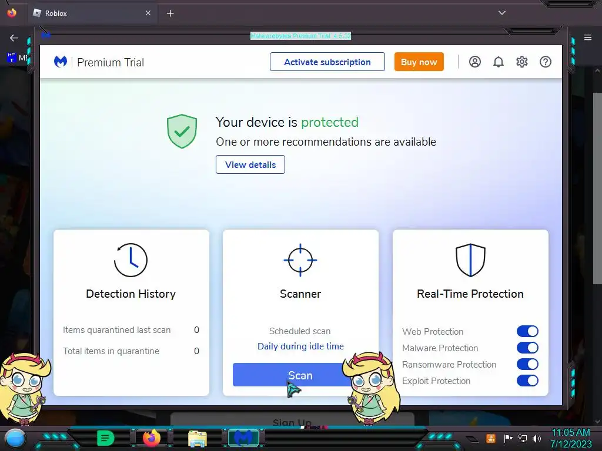The height and width of the screenshot is (451, 602).
Task: Open the Start orb
Action: [x=15, y=439]
